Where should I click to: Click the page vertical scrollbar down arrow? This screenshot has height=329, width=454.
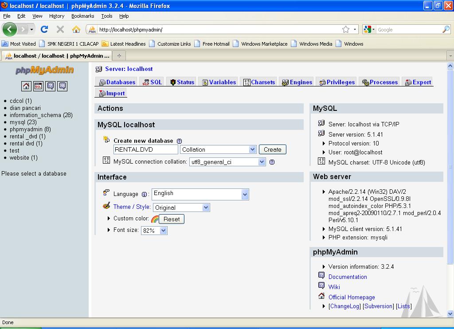450,313
